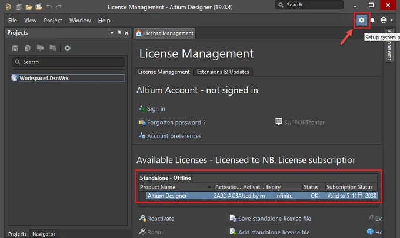Click the blue help question mark icon

tap(370, 232)
